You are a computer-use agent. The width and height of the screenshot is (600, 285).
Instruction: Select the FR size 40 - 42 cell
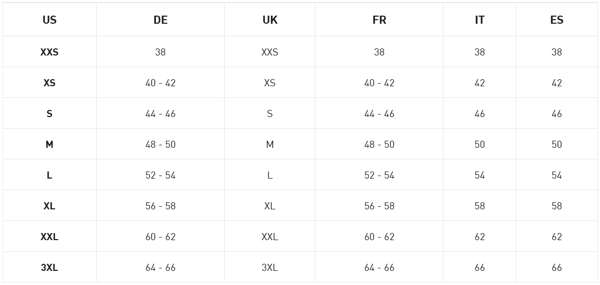click(x=379, y=83)
